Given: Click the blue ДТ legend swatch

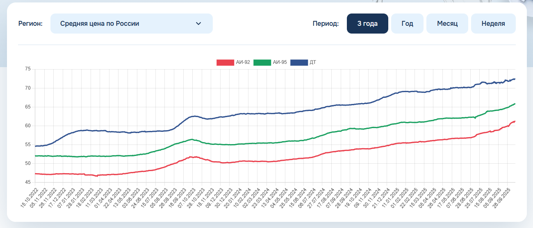Looking at the screenshot, I should 299,63.
